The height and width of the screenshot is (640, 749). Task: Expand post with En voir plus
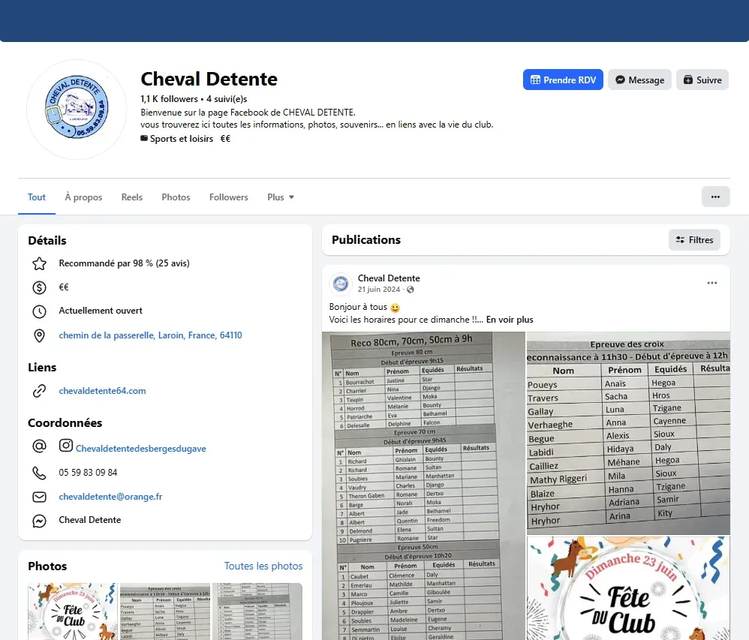(510, 320)
